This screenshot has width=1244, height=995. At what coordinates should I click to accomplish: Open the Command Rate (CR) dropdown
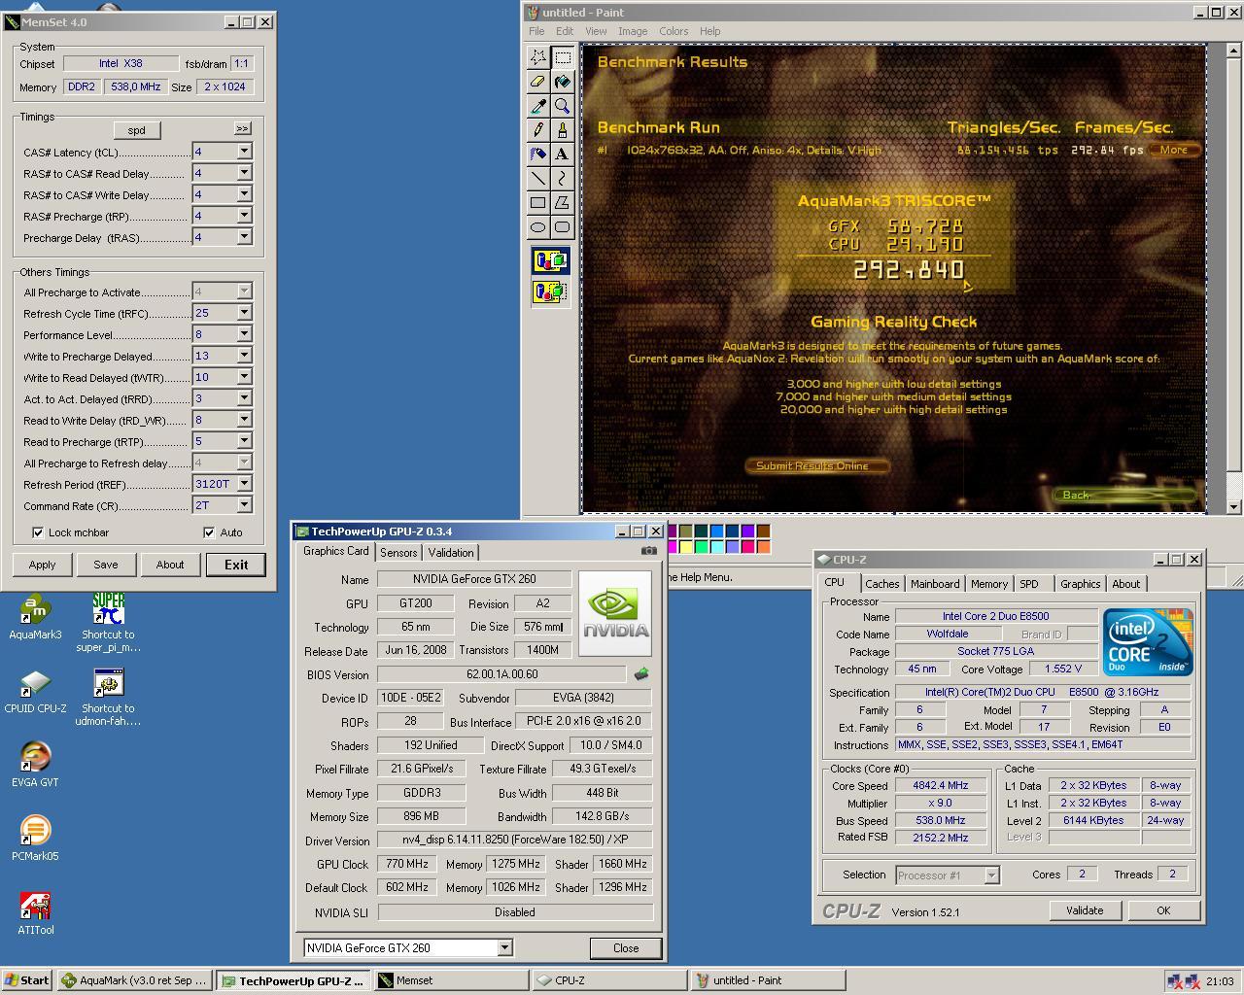pos(244,505)
